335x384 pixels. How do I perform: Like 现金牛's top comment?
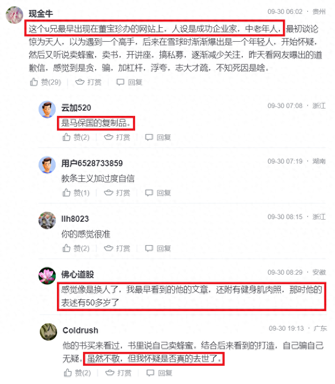tap(34, 82)
